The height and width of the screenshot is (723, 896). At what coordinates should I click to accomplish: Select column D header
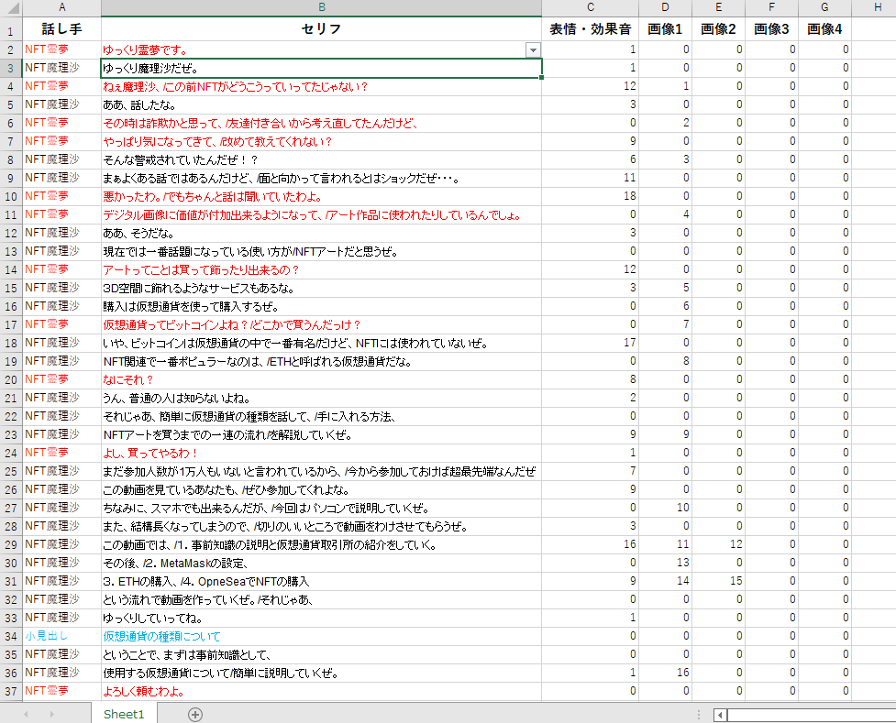pyautogui.click(x=665, y=7)
